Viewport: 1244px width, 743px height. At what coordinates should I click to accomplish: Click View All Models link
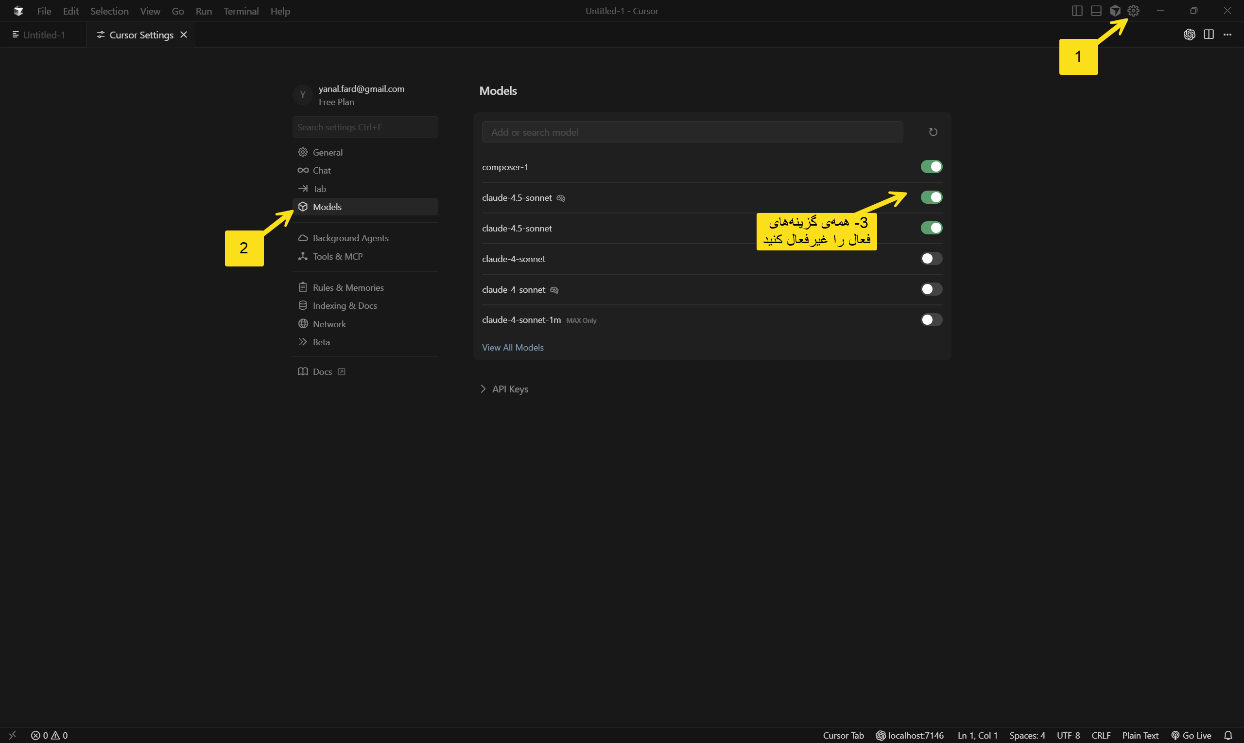point(513,348)
